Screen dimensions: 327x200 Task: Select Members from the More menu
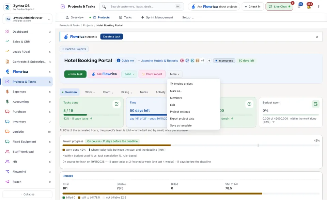coord(193,98)
